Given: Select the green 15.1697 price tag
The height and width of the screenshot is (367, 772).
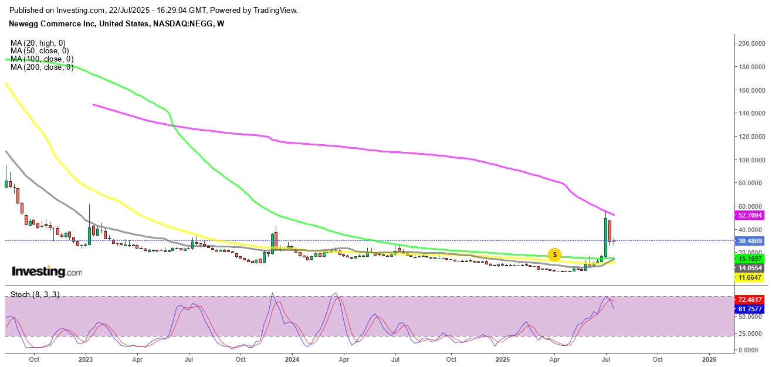Looking at the screenshot, I should pyautogui.click(x=750, y=259).
